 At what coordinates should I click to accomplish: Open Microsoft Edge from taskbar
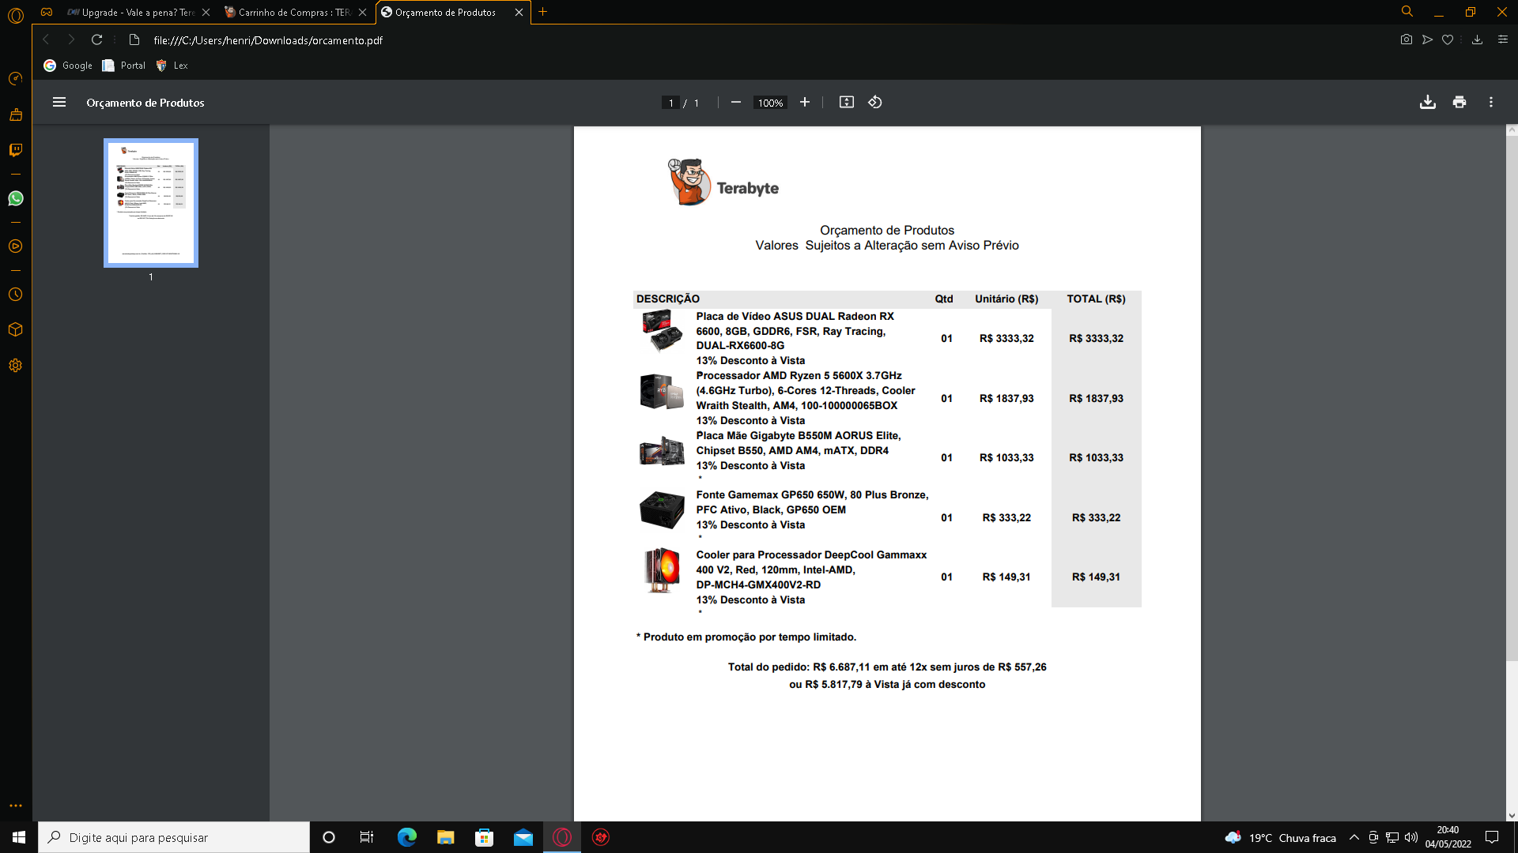point(407,837)
